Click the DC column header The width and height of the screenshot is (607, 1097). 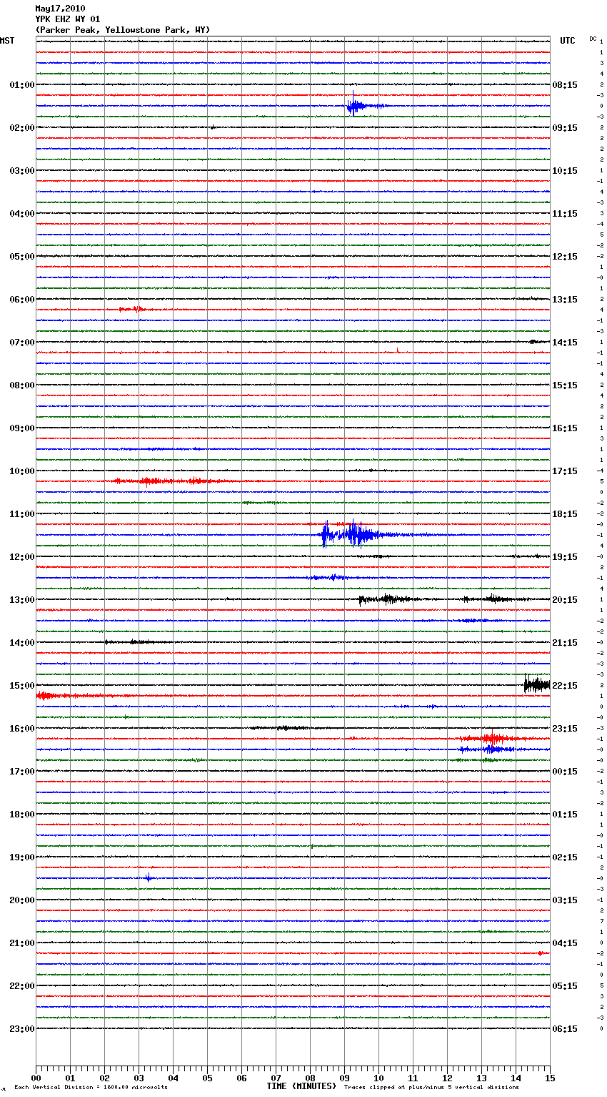tap(593, 39)
